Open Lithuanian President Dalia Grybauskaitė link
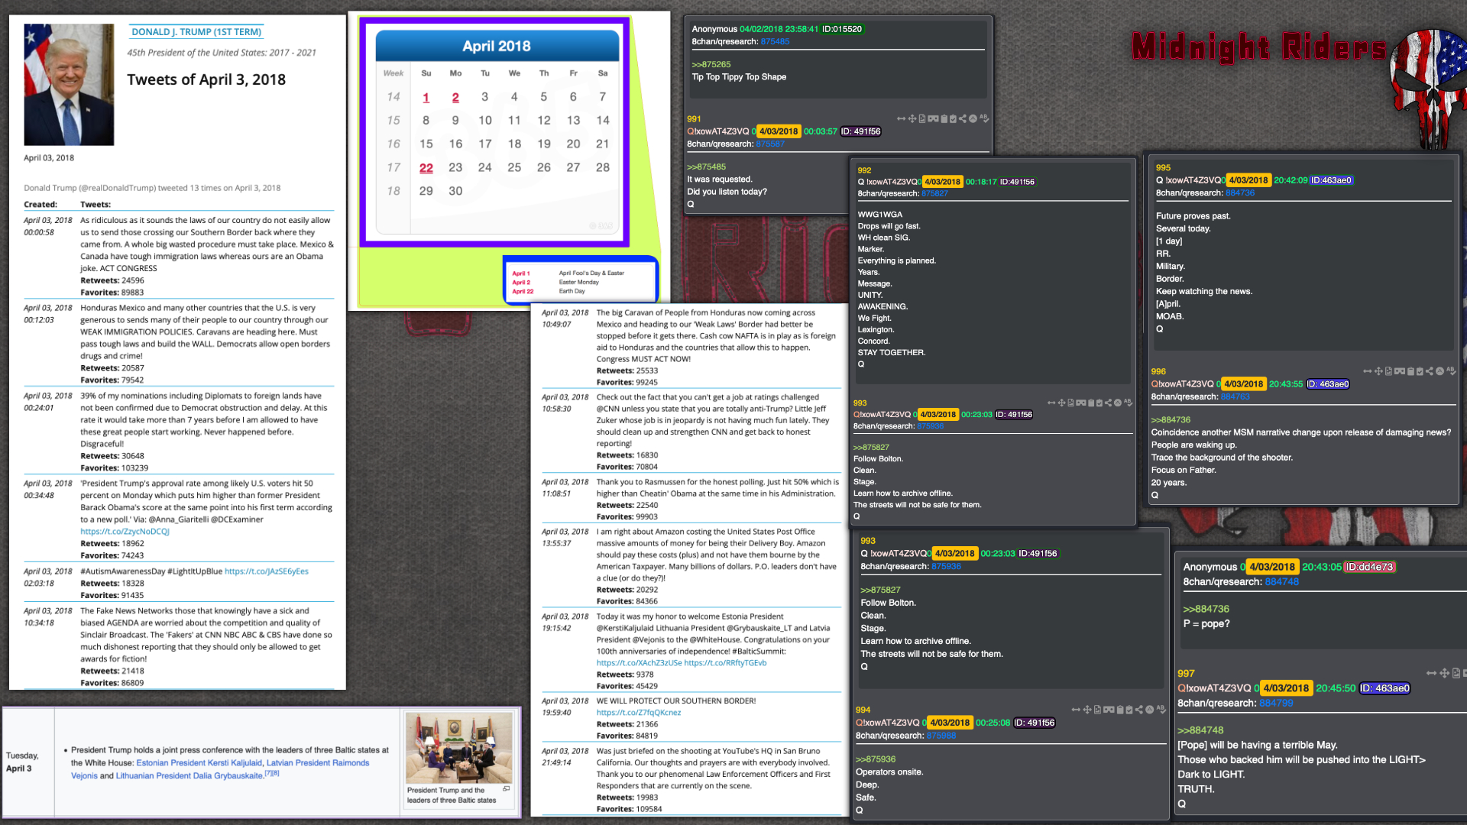This screenshot has height=825, width=1467. 189,775
